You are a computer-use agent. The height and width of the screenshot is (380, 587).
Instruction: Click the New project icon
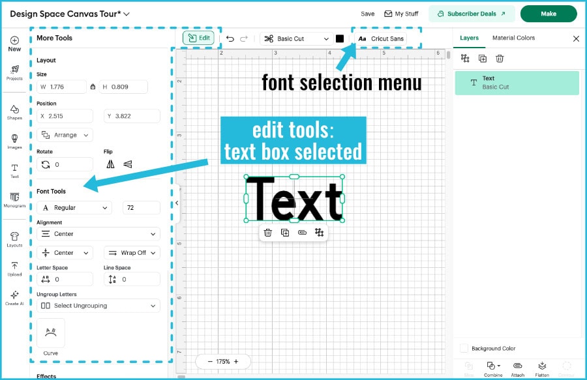point(14,44)
